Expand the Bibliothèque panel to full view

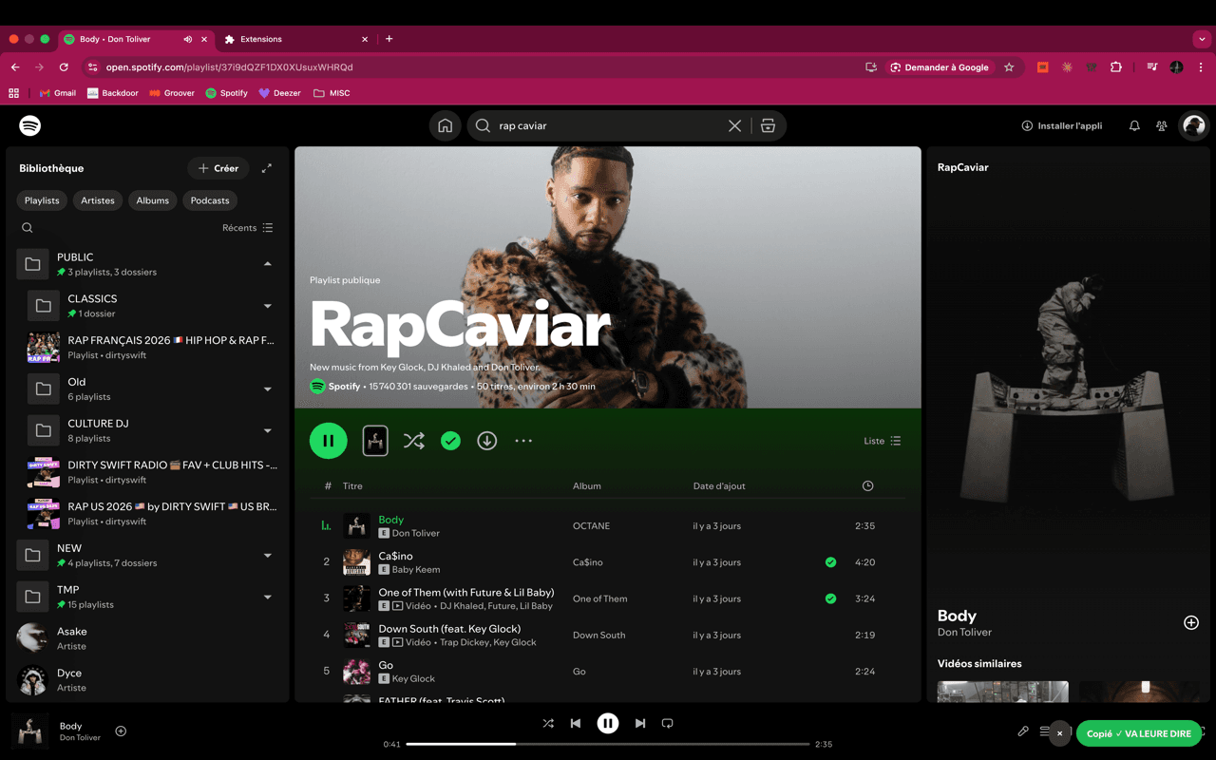(267, 168)
